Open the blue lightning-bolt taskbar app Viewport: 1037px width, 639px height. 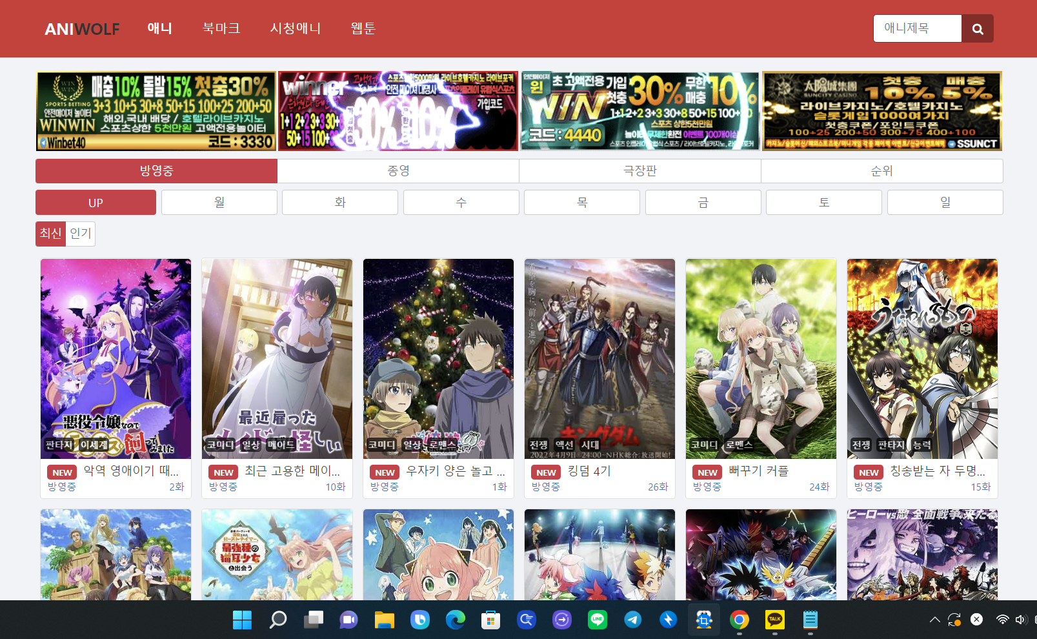pyautogui.click(x=669, y=620)
